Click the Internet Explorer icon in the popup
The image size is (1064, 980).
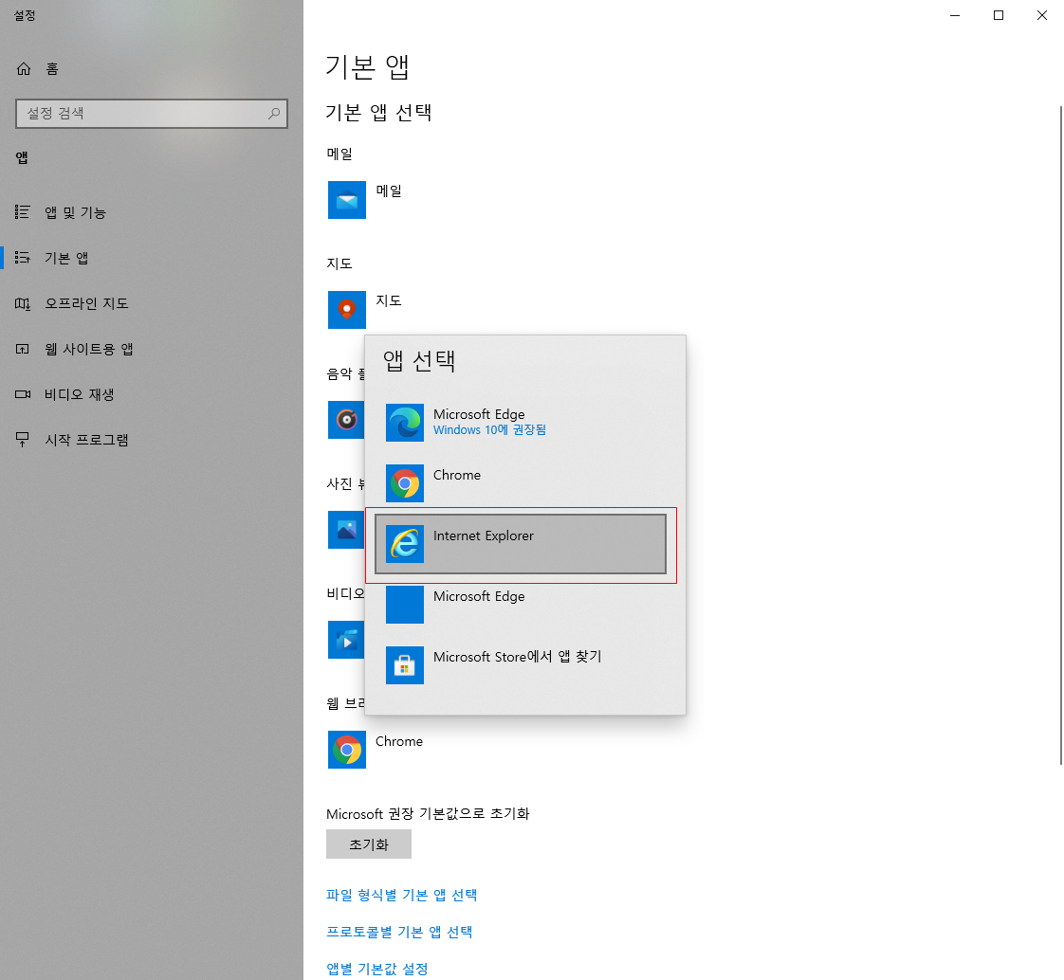tap(405, 544)
